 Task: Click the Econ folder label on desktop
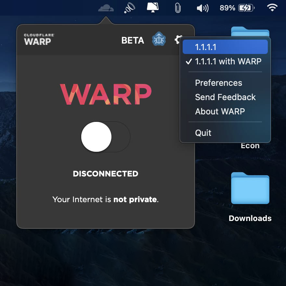point(250,146)
